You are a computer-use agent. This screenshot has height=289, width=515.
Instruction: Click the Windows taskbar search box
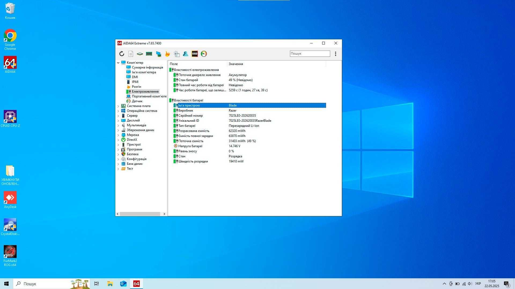(x=51, y=284)
